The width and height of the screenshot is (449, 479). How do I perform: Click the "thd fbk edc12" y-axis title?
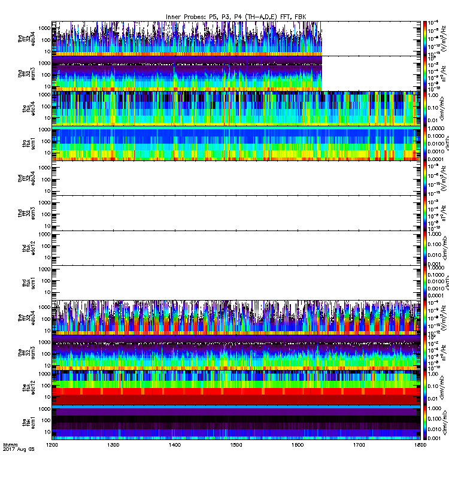[x=29, y=248]
